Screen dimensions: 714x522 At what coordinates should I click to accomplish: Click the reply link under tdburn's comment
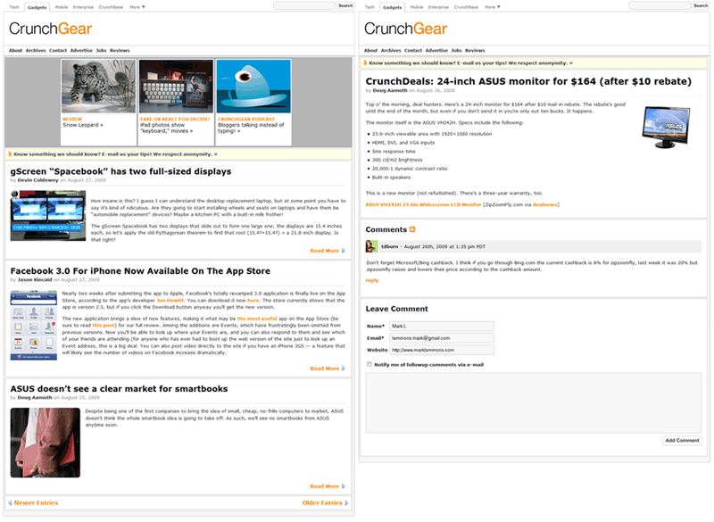[371, 280]
